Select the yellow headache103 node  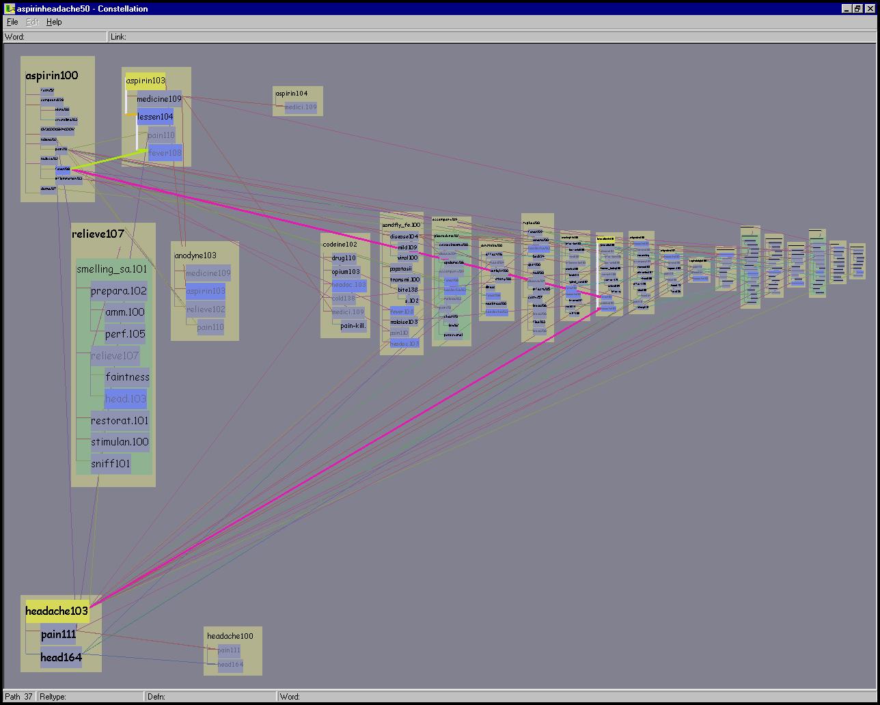click(57, 611)
